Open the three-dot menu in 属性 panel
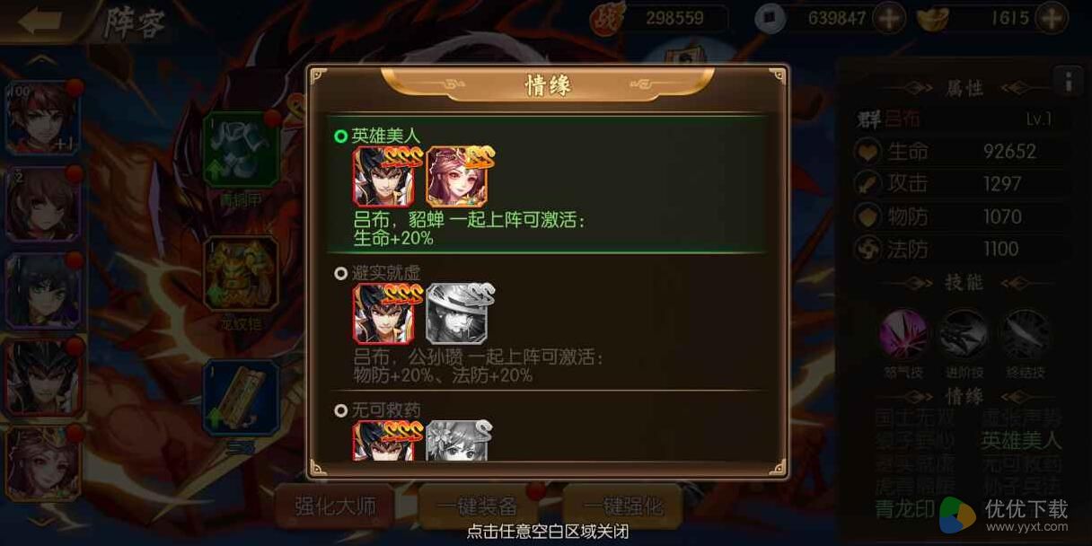Image resolution: width=1092 pixels, height=546 pixels. [x=1068, y=82]
